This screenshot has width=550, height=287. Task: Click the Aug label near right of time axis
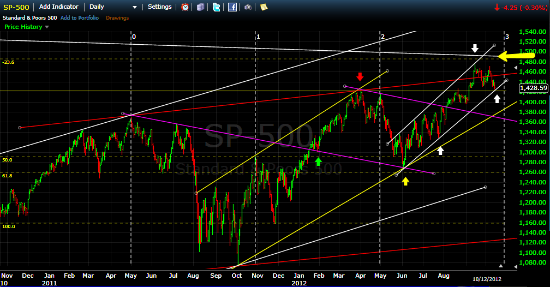[444, 276]
